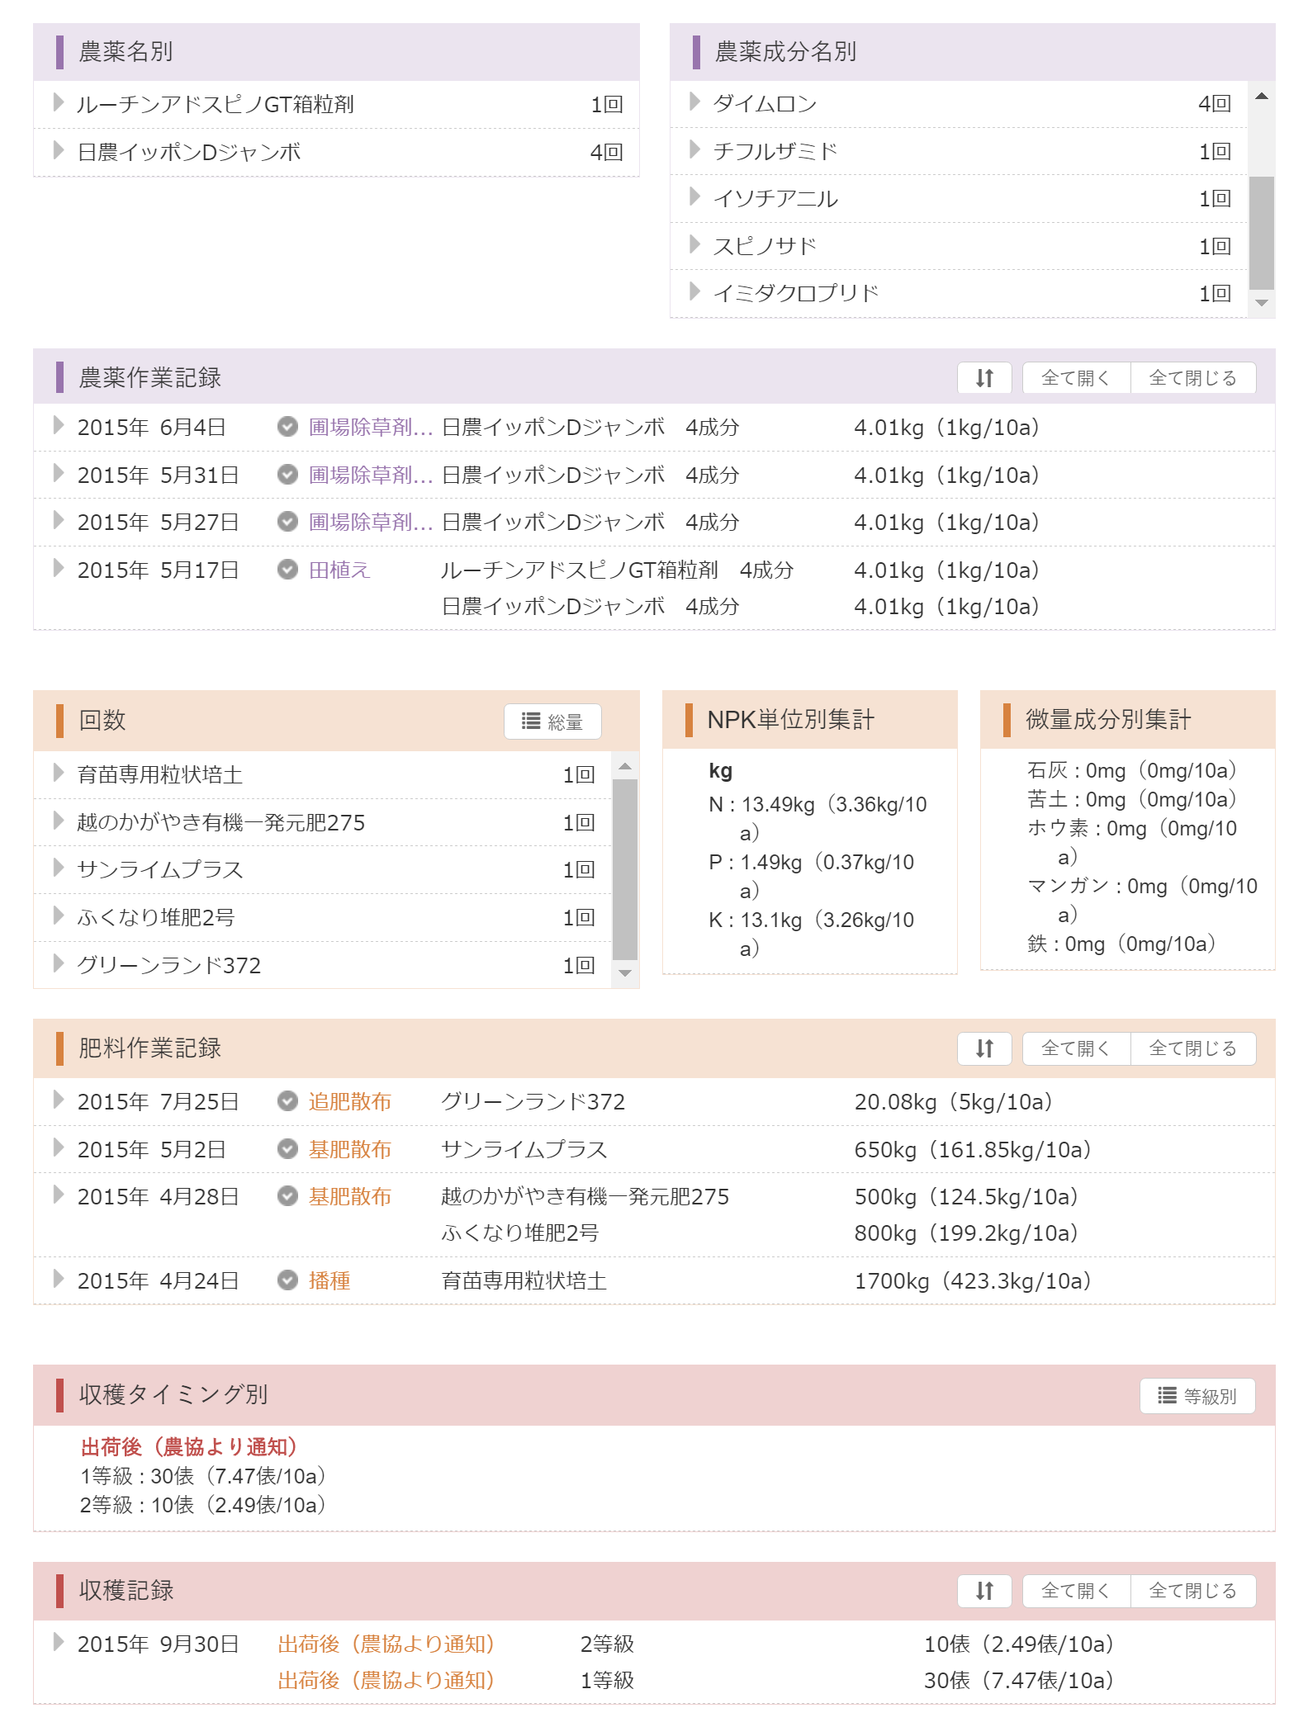Click scrollbar thumb in 農薬成分名別 list

1261,232
